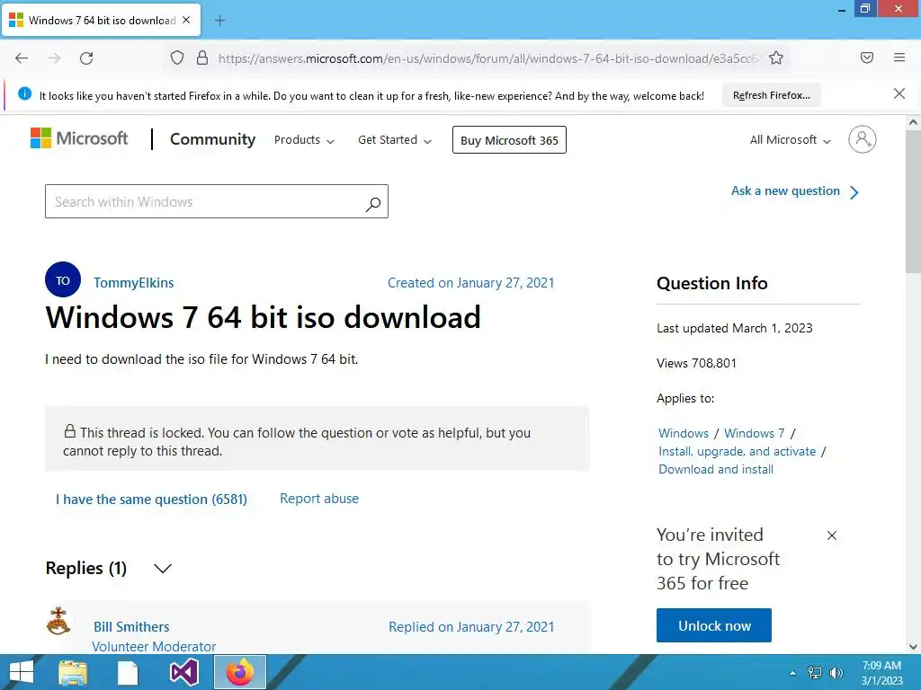Click the network tray icon
This screenshot has width=921, height=690.
coord(815,672)
